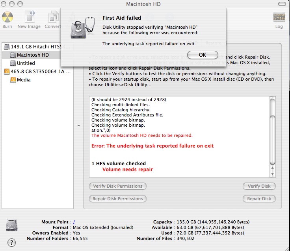
Task: Click the log scrollbar thumb
Action: point(272,140)
